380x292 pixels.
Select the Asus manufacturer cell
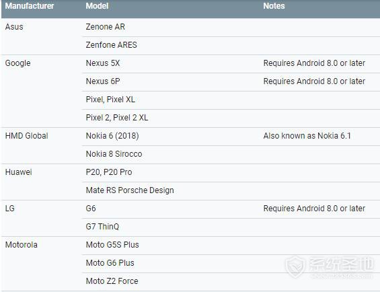tap(14, 27)
